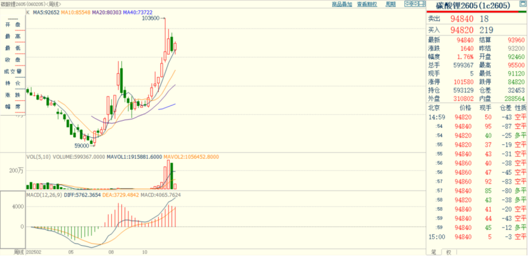Select the MA40:73722 legend label
528x256 pixels.
[x=138, y=13]
